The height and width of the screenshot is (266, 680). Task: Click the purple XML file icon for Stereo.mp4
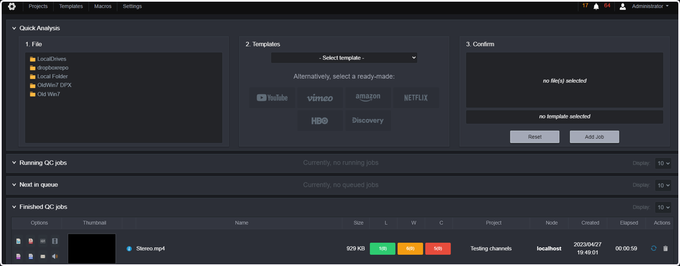click(x=19, y=256)
